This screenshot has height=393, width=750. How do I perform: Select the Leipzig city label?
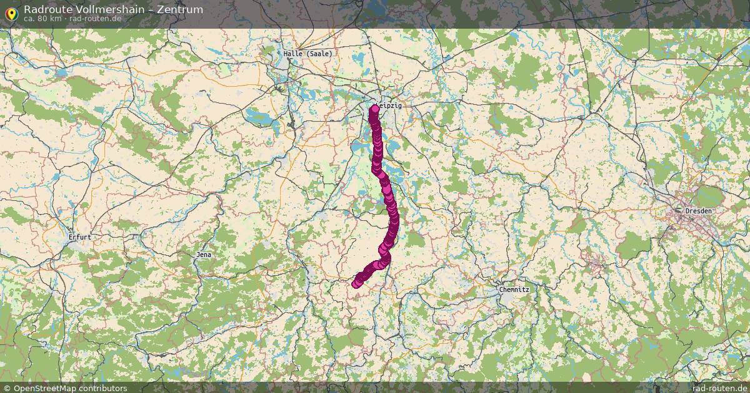391,105
